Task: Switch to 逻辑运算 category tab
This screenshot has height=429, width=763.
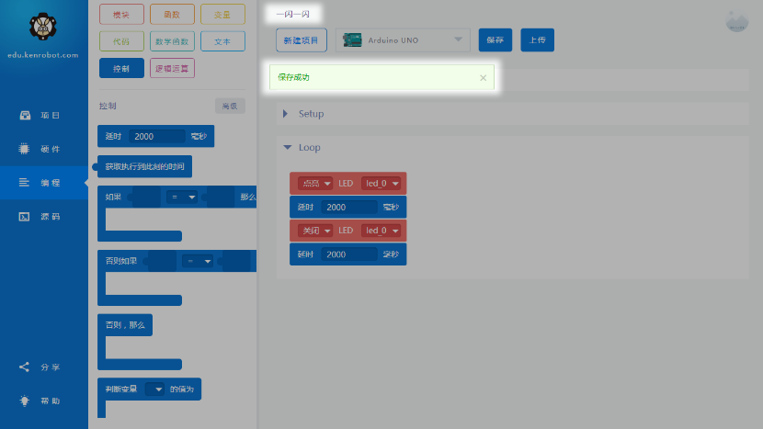Action: [172, 69]
